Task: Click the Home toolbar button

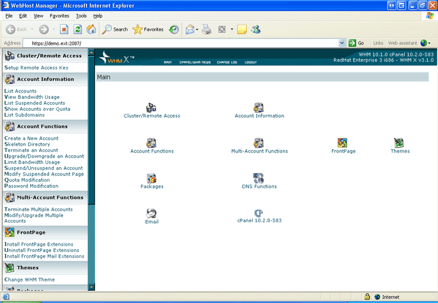Action: click(92, 29)
